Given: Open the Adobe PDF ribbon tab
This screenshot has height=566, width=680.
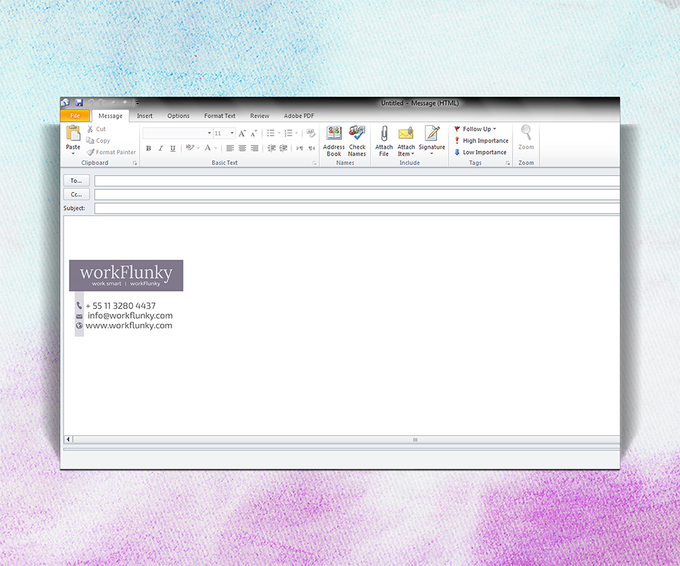Looking at the screenshot, I should click(x=299, y=115).
